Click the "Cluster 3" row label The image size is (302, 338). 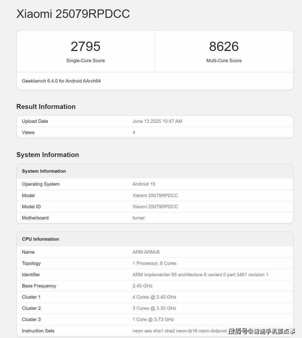coord(31,319)
